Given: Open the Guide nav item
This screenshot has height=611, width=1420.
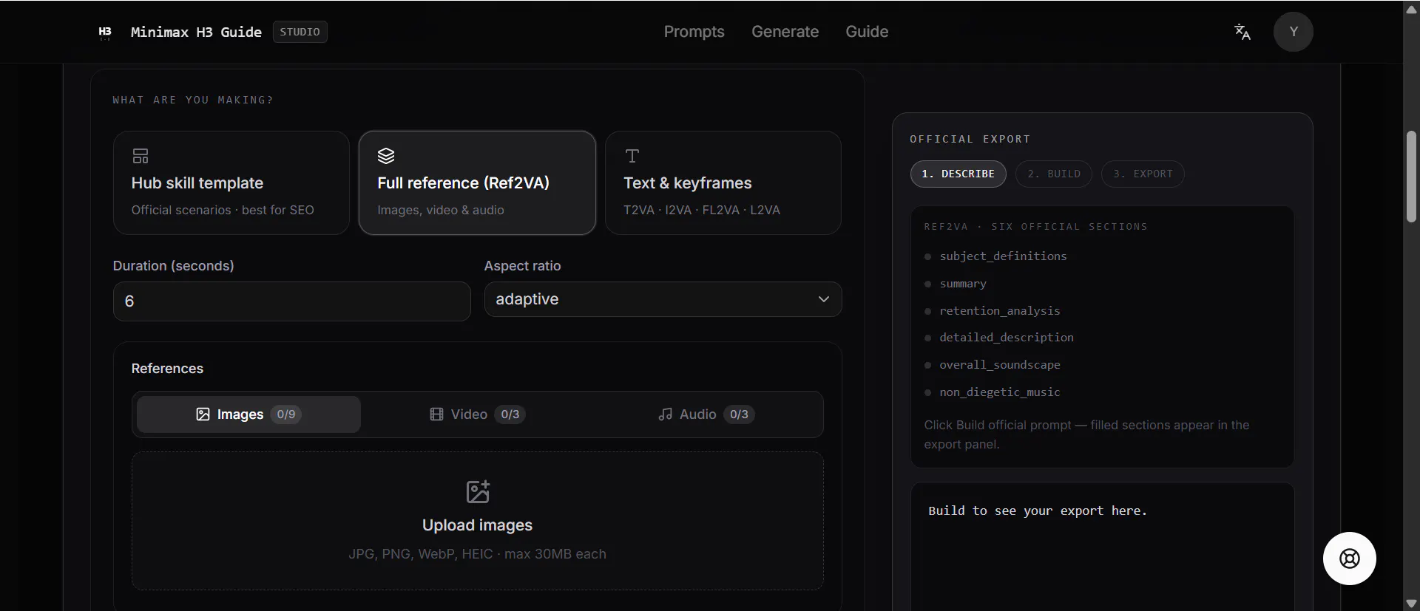Looking at the screenshot, I should click(x=867, y=32).
